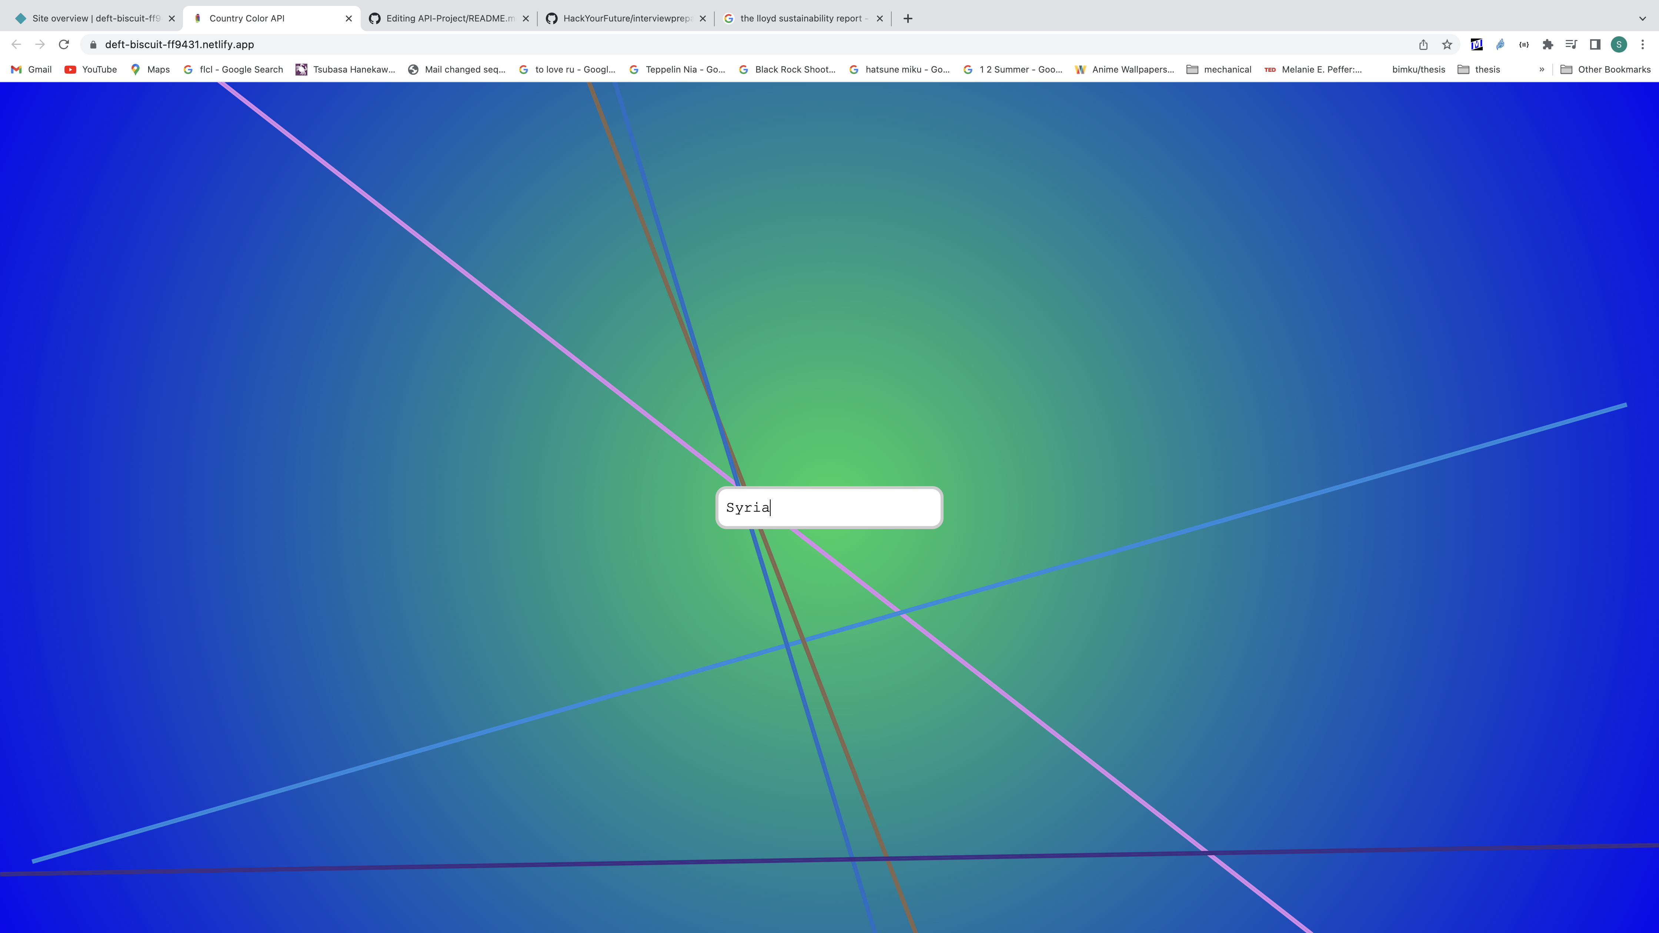
Task: Expand the hidden bookmarks chevron
Action: pos(1542,69)
